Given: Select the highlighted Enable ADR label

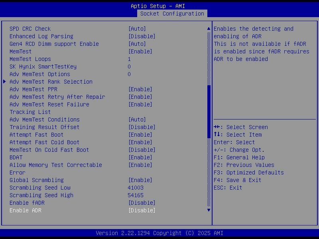Looking at the screenshot, I should point(26,210).
